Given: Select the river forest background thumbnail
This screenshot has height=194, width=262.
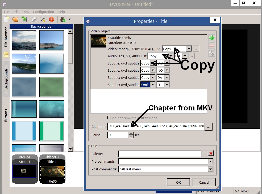Looking at the screenshot, I should (24, 63).
